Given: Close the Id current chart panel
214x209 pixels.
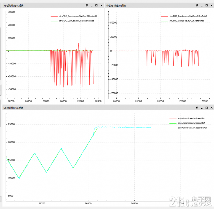Looking at the screenshot, I should tap(212, 6).
